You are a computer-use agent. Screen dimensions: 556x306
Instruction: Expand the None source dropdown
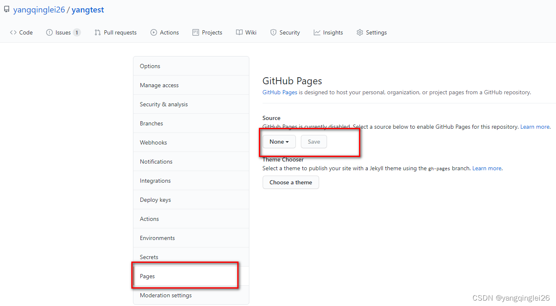(x=279, y=142)
